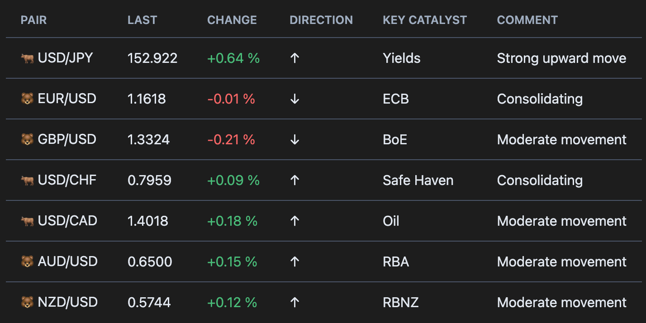Click the +0.64 % change value
Screen dimensions: 646x323
click(x=233, y=58)
